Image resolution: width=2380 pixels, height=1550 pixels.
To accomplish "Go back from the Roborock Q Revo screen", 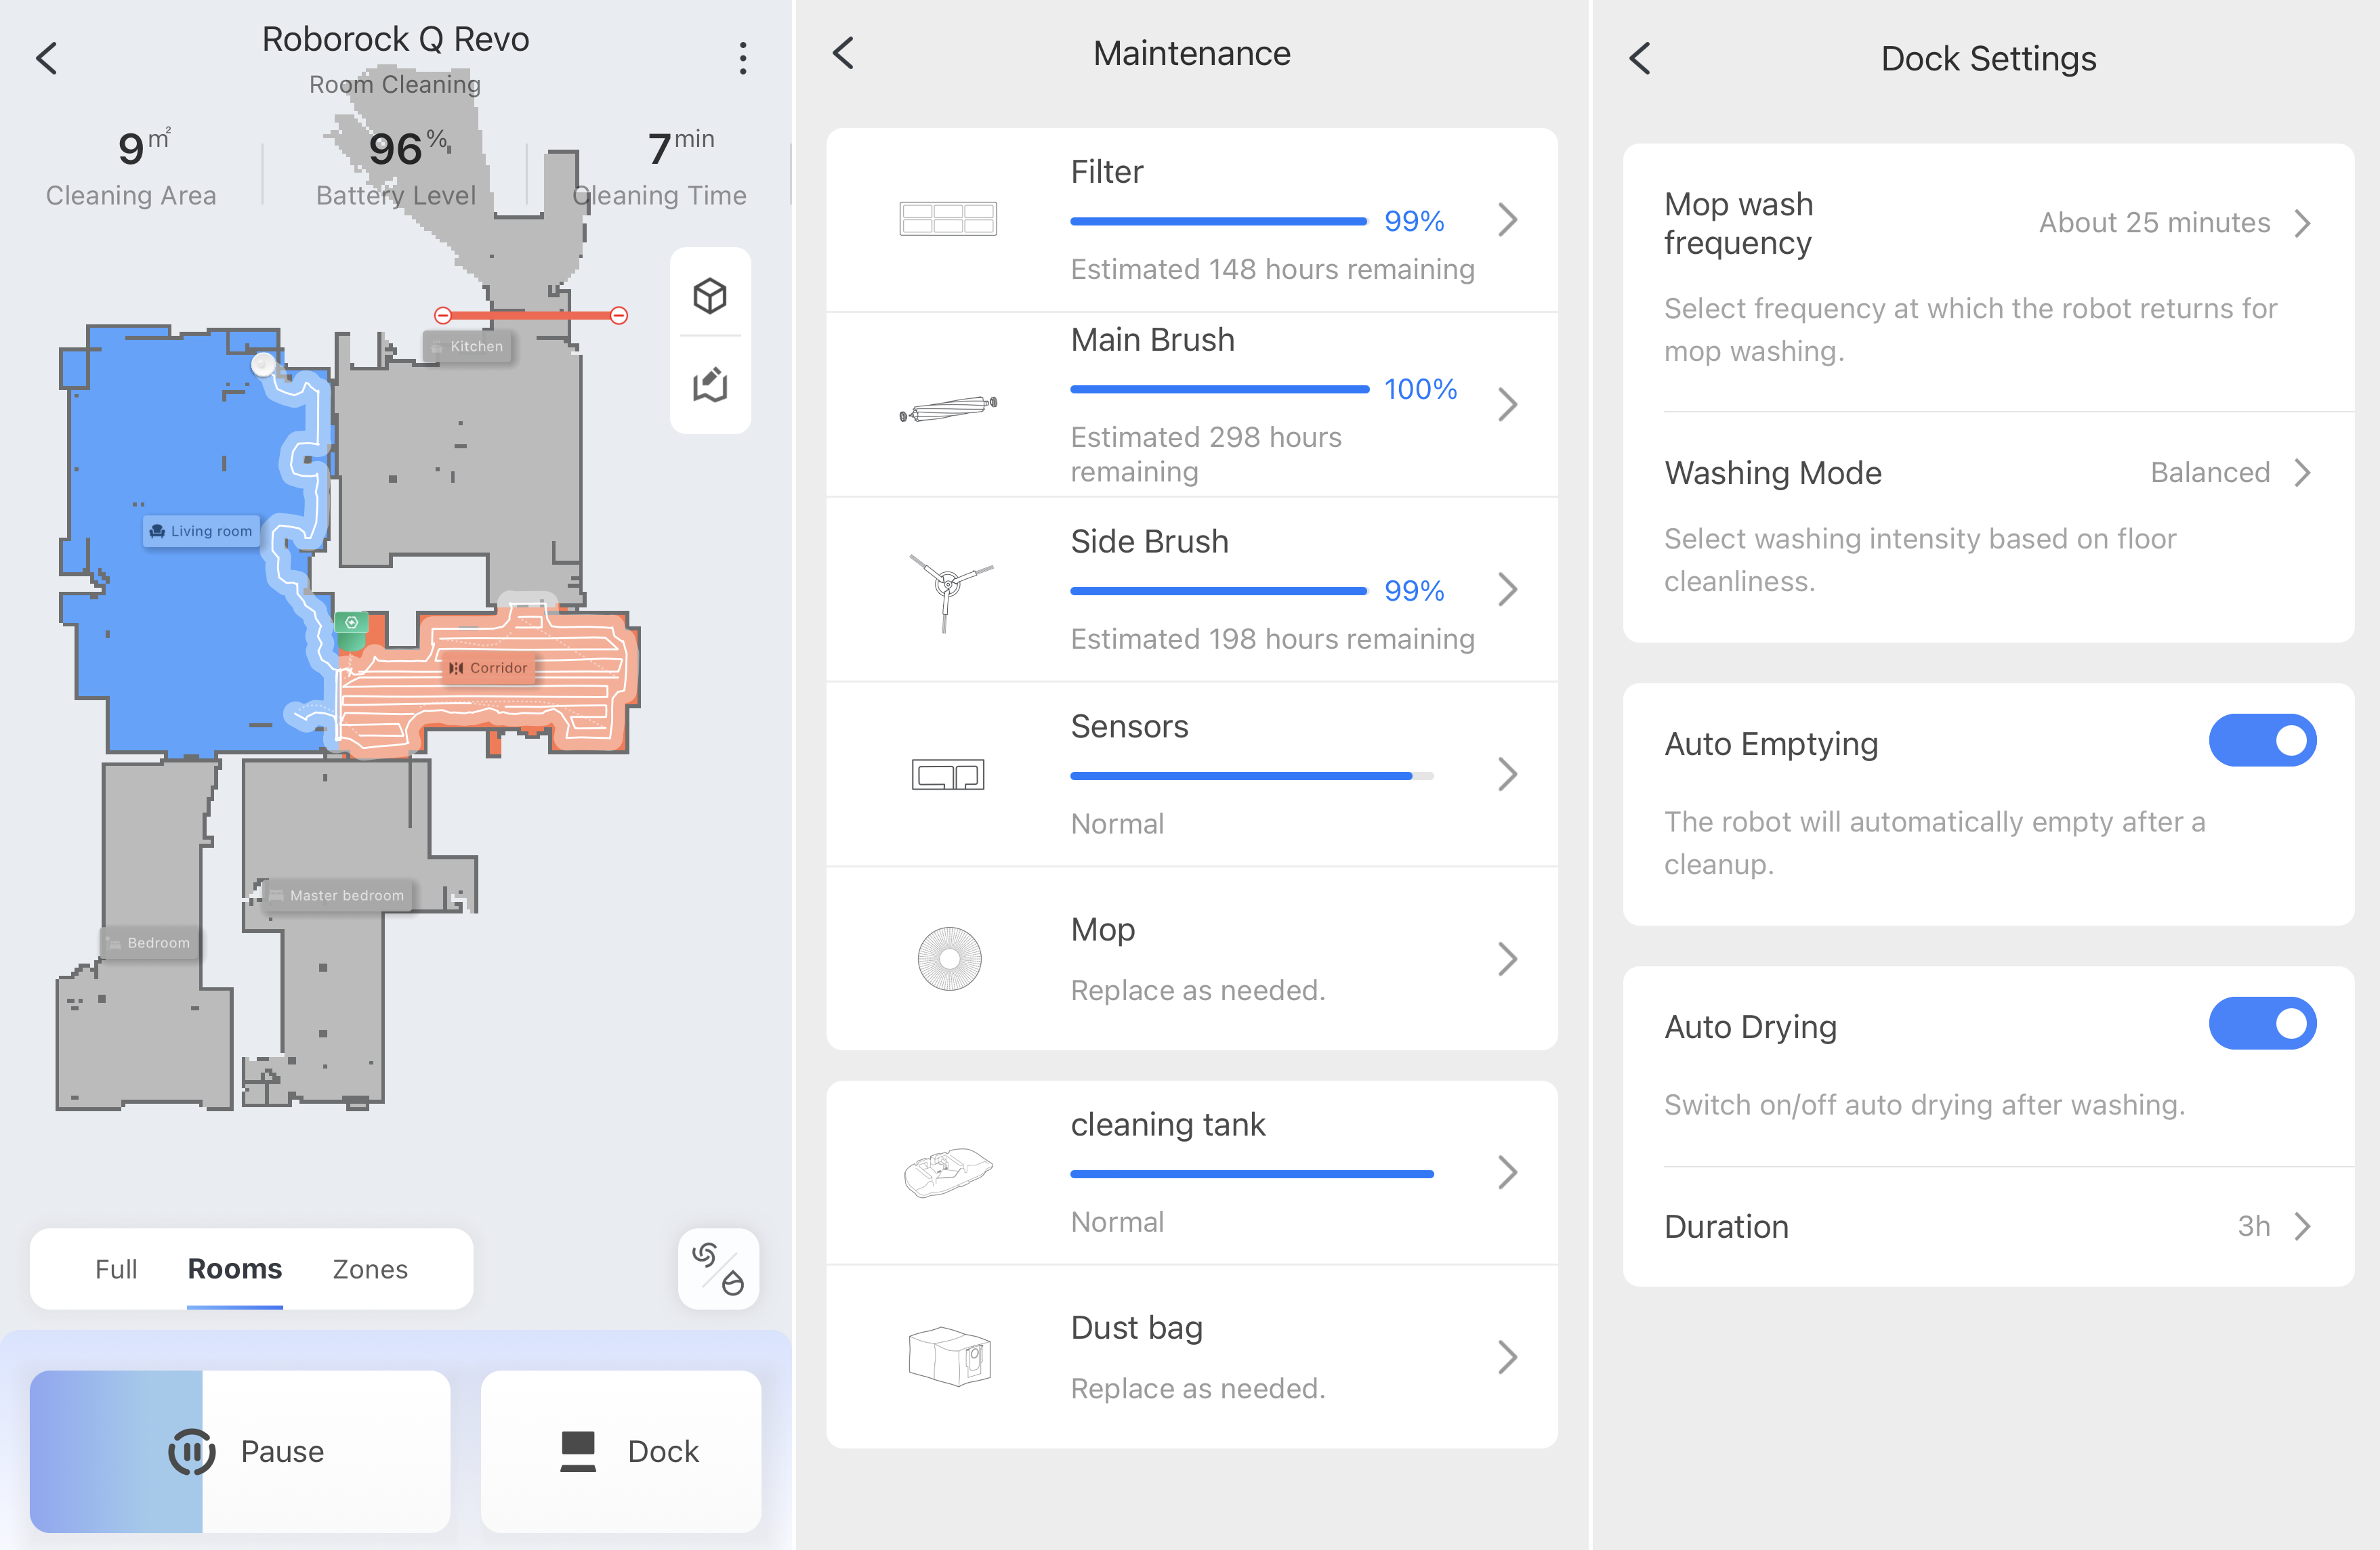I will (x=46, y=58).
